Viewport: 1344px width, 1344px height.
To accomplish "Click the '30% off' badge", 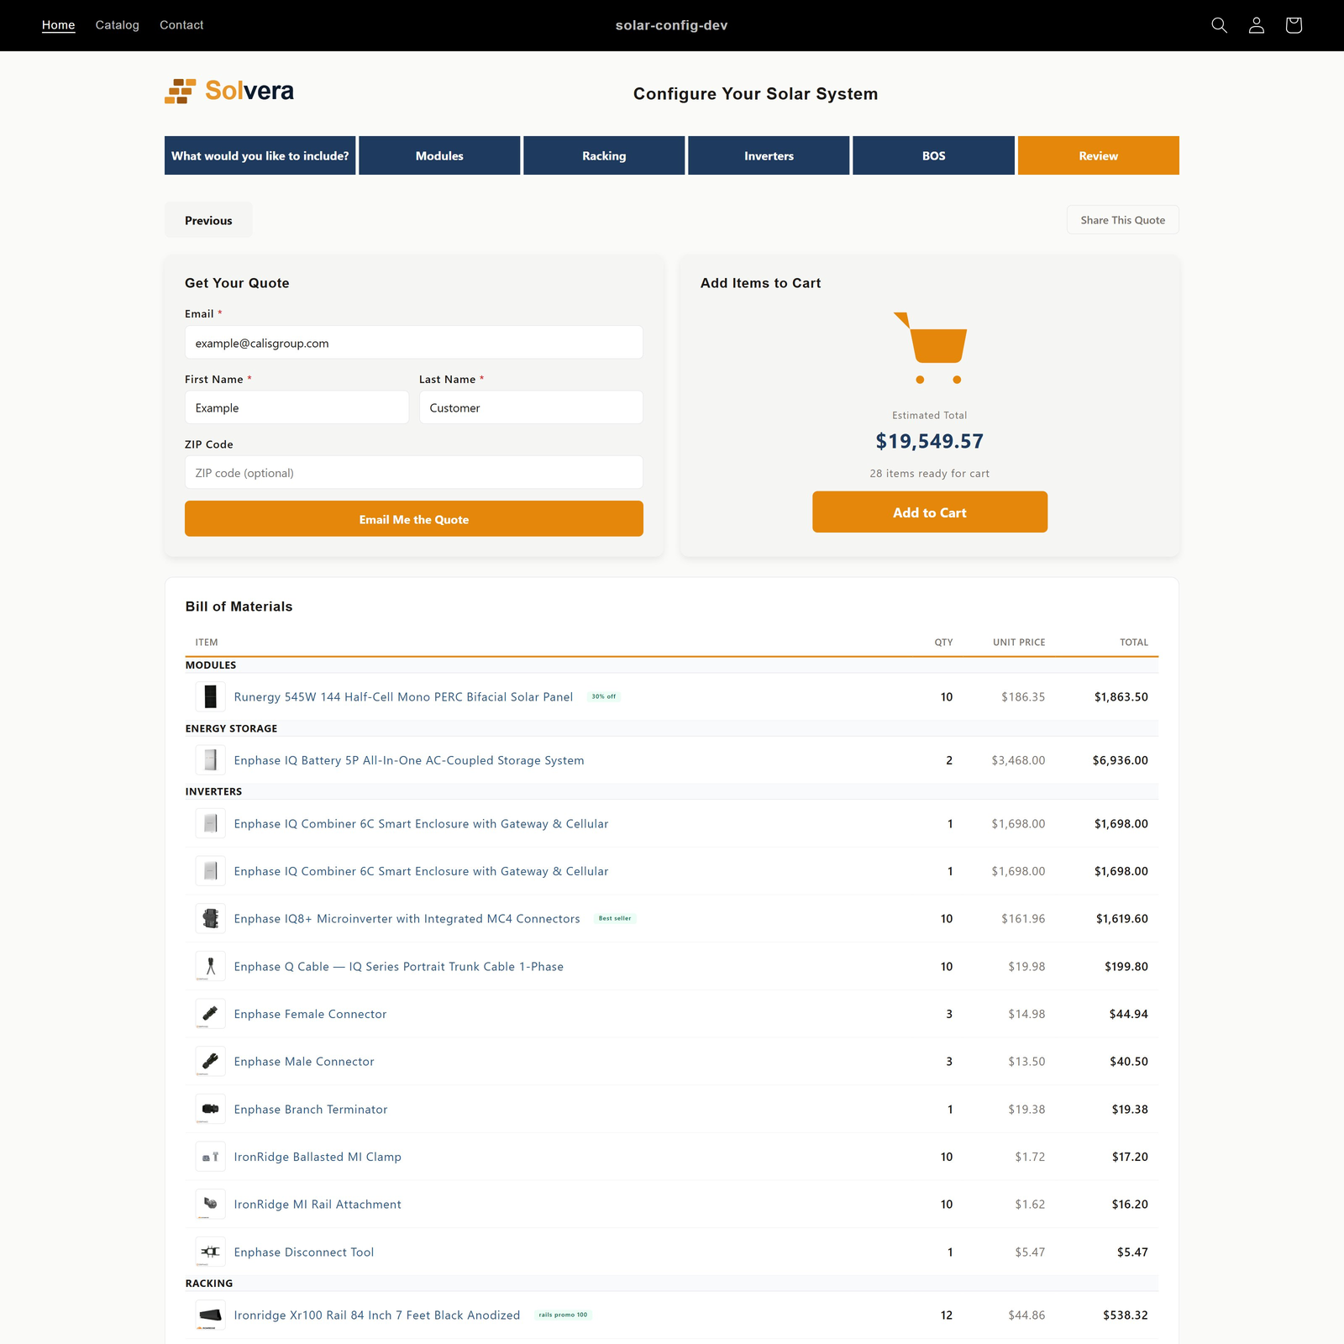I will tap(604, 696).
